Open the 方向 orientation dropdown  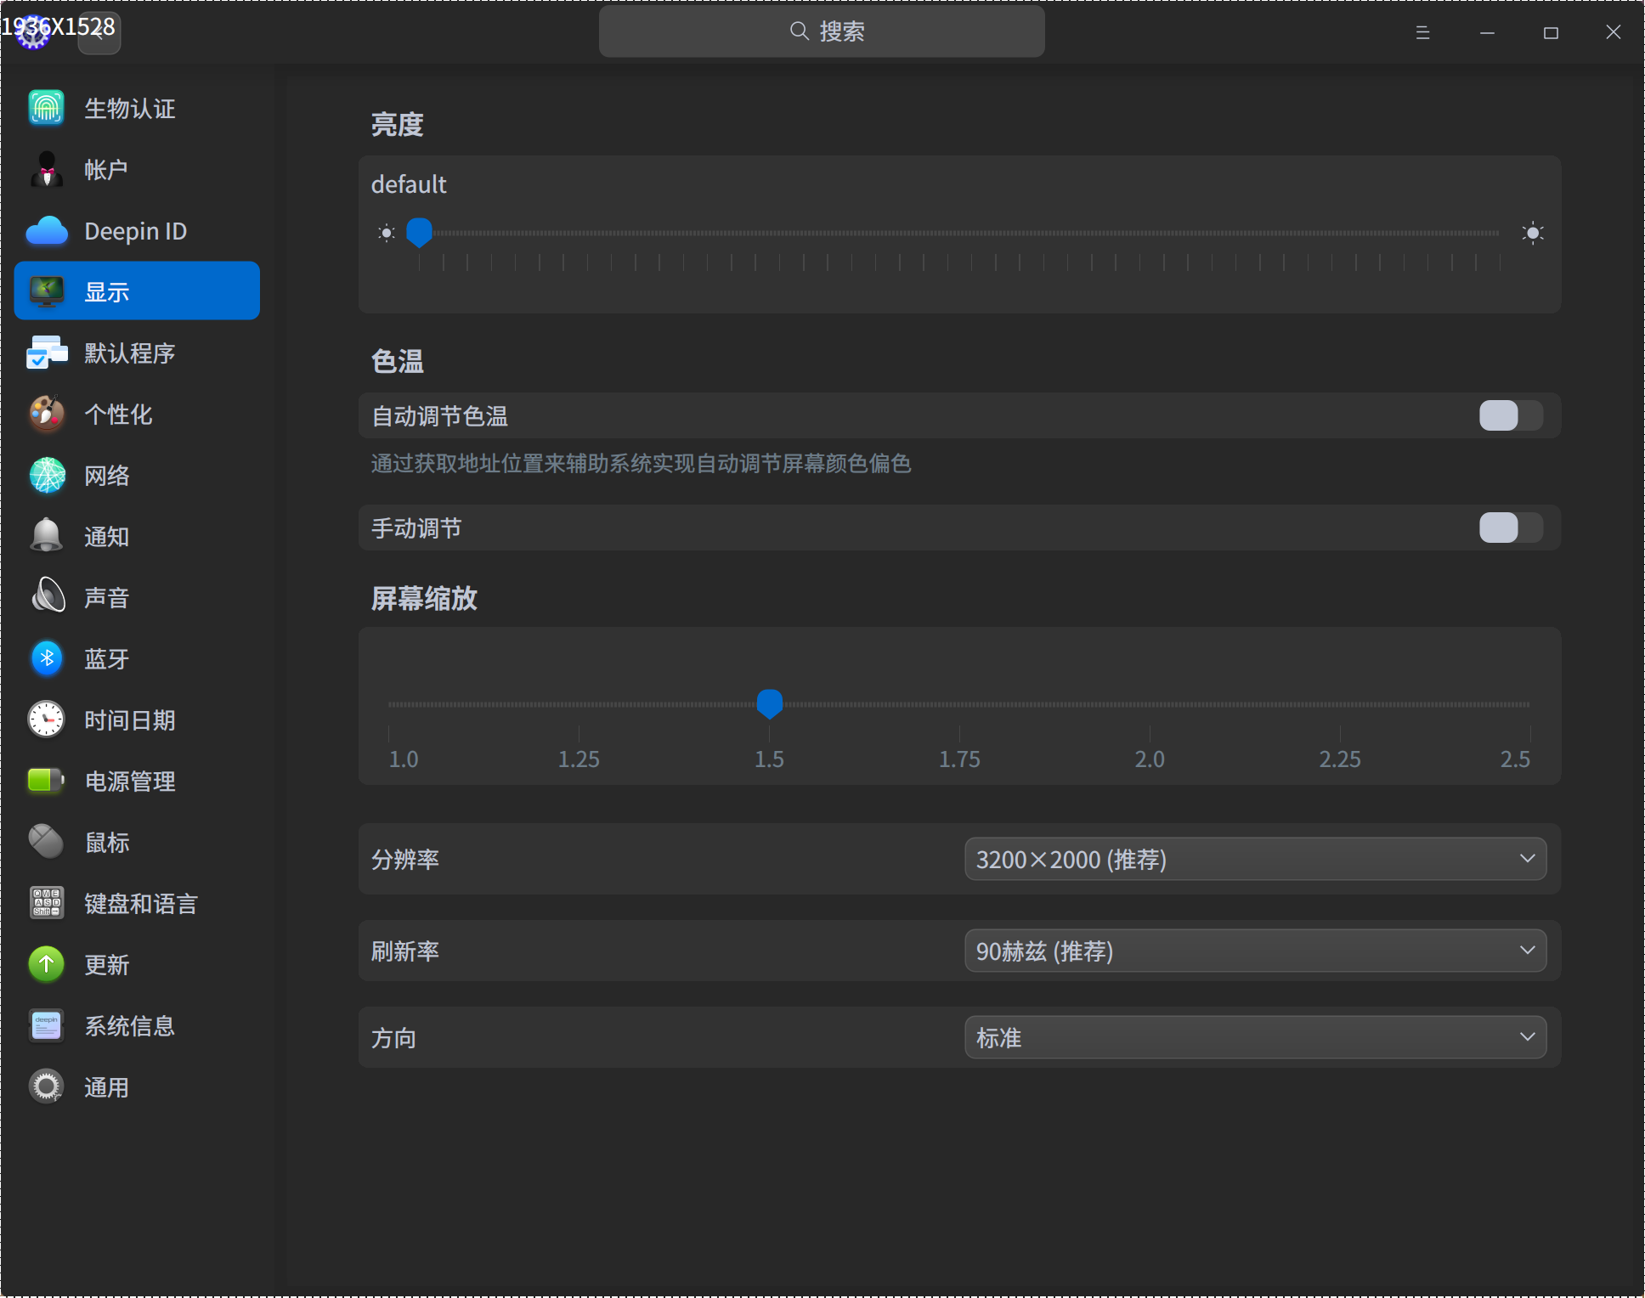[x=1255, y=1037]
